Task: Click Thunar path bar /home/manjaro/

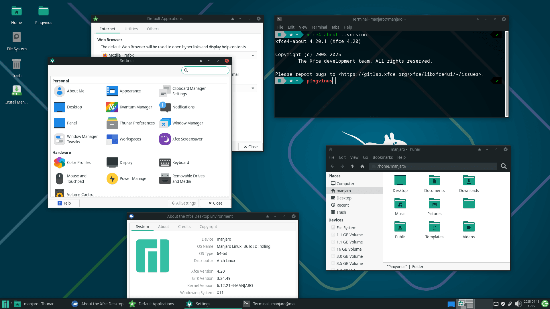Action: point(433,166)
